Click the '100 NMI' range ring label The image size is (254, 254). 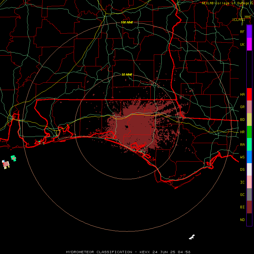point(127,22)
